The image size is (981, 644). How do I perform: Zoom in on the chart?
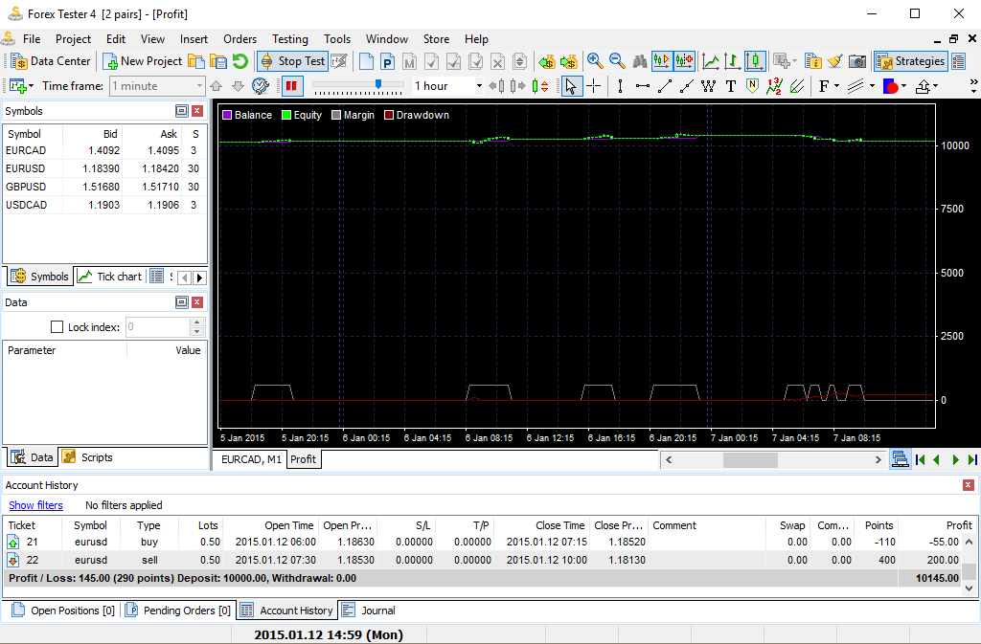coord(593,60)
